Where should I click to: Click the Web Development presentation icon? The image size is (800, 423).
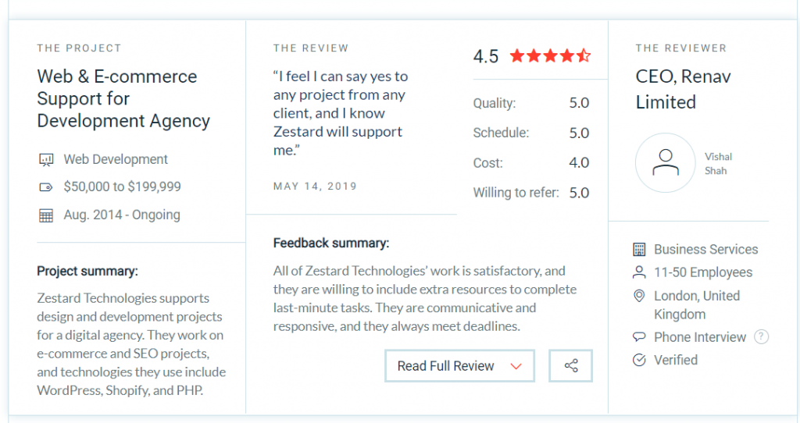46,160
